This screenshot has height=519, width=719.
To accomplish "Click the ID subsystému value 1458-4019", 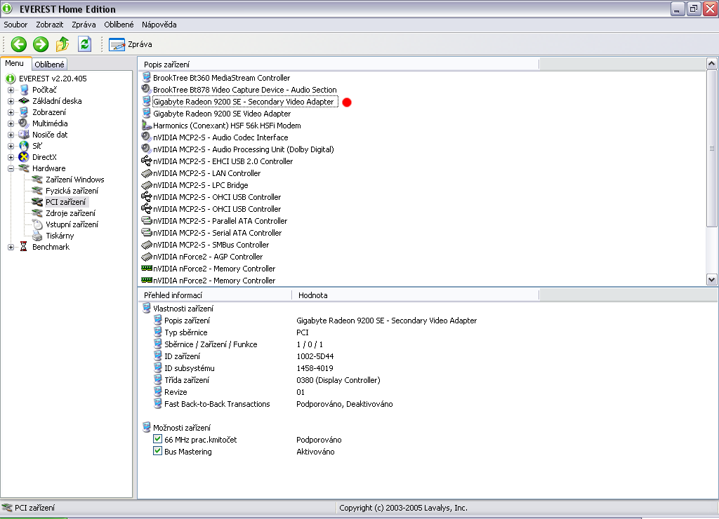I will click(x=315, y=368).
